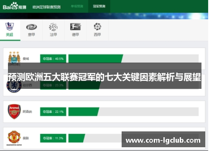Image resolution: width=209 pixels, height=151 pixels.
Task: Click the 夺冠率 11.3% label
Action: (x=53, y=138)
